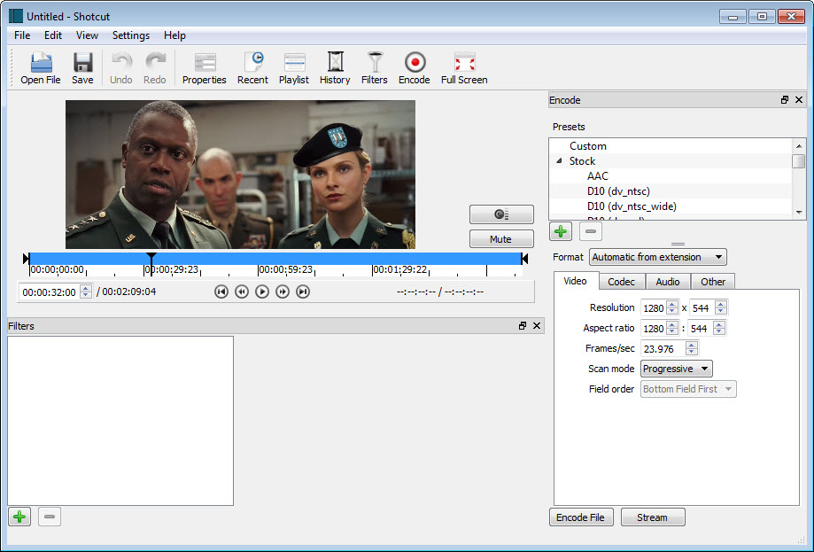The image size is (814, 552).
Task: Switch to the Codec tab
Action: pyautogui.click(x=622, y=282)
